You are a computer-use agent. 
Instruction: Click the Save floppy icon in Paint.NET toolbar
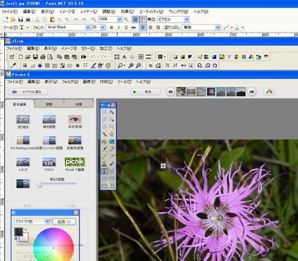coord(21,19)
